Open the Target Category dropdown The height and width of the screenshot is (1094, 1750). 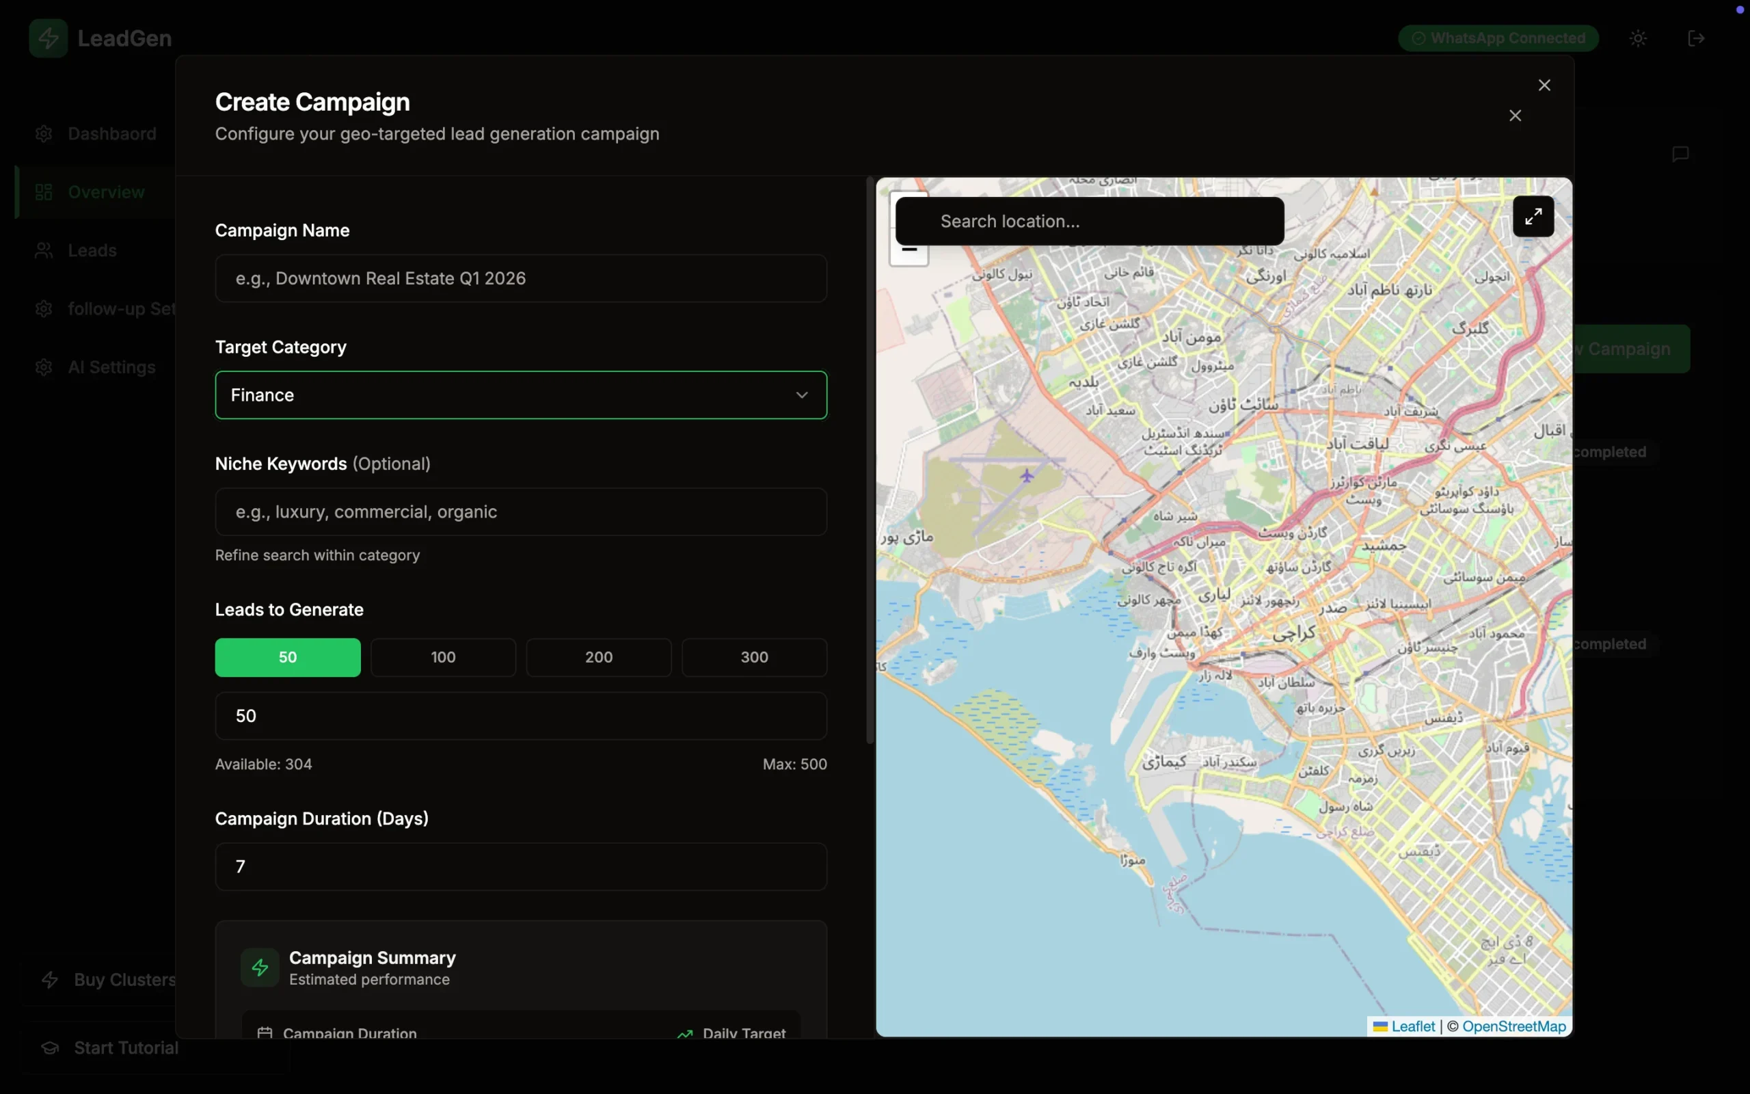520,395
